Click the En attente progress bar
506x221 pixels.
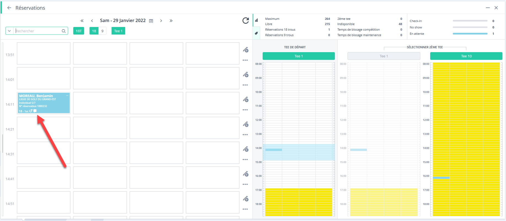(x=470, y=34)
